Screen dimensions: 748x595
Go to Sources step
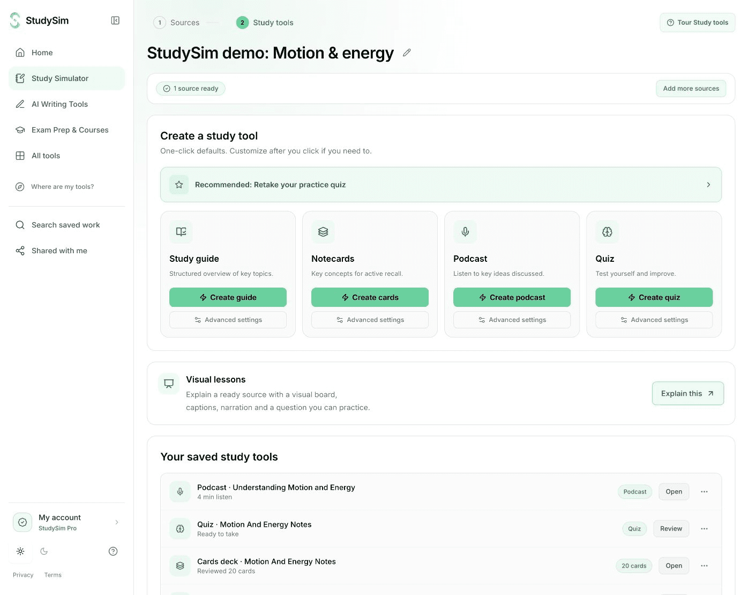[176, 23]
